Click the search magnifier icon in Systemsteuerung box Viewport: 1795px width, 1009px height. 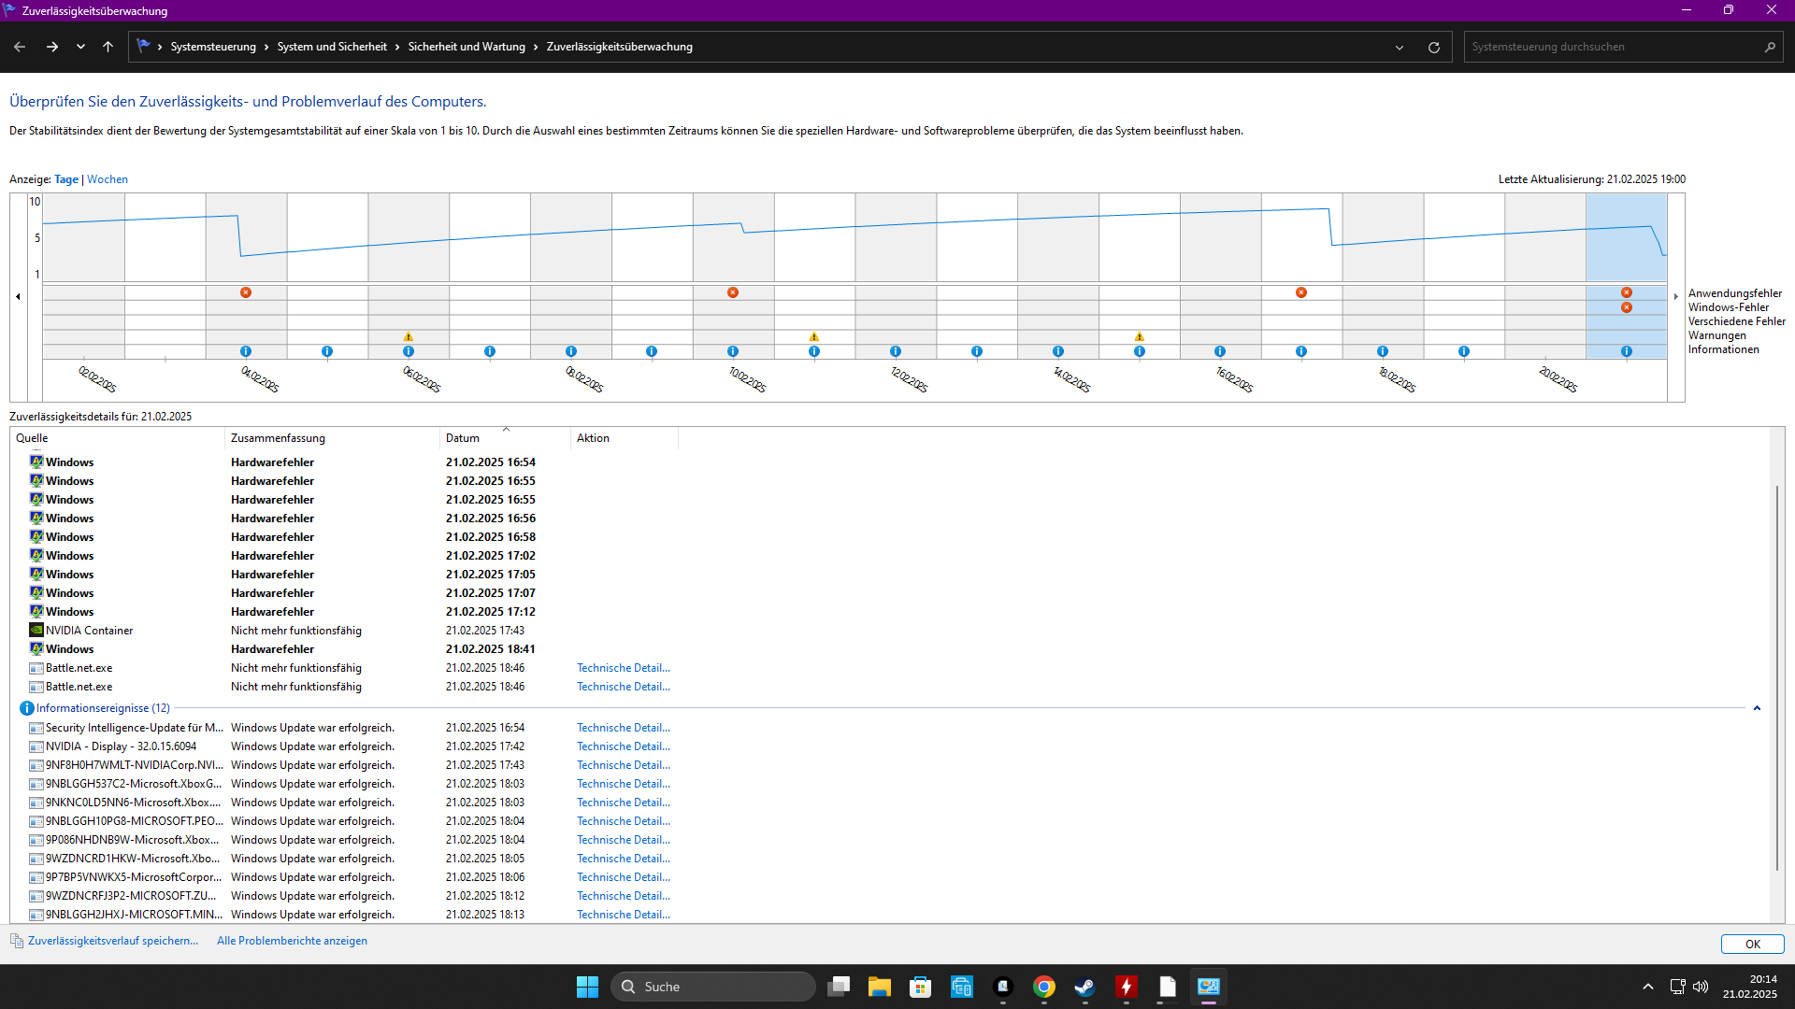(x=1770, y=47)
